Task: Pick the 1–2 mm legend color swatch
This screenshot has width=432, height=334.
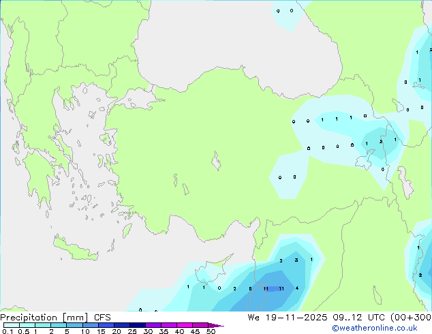Action: point(43,325)
